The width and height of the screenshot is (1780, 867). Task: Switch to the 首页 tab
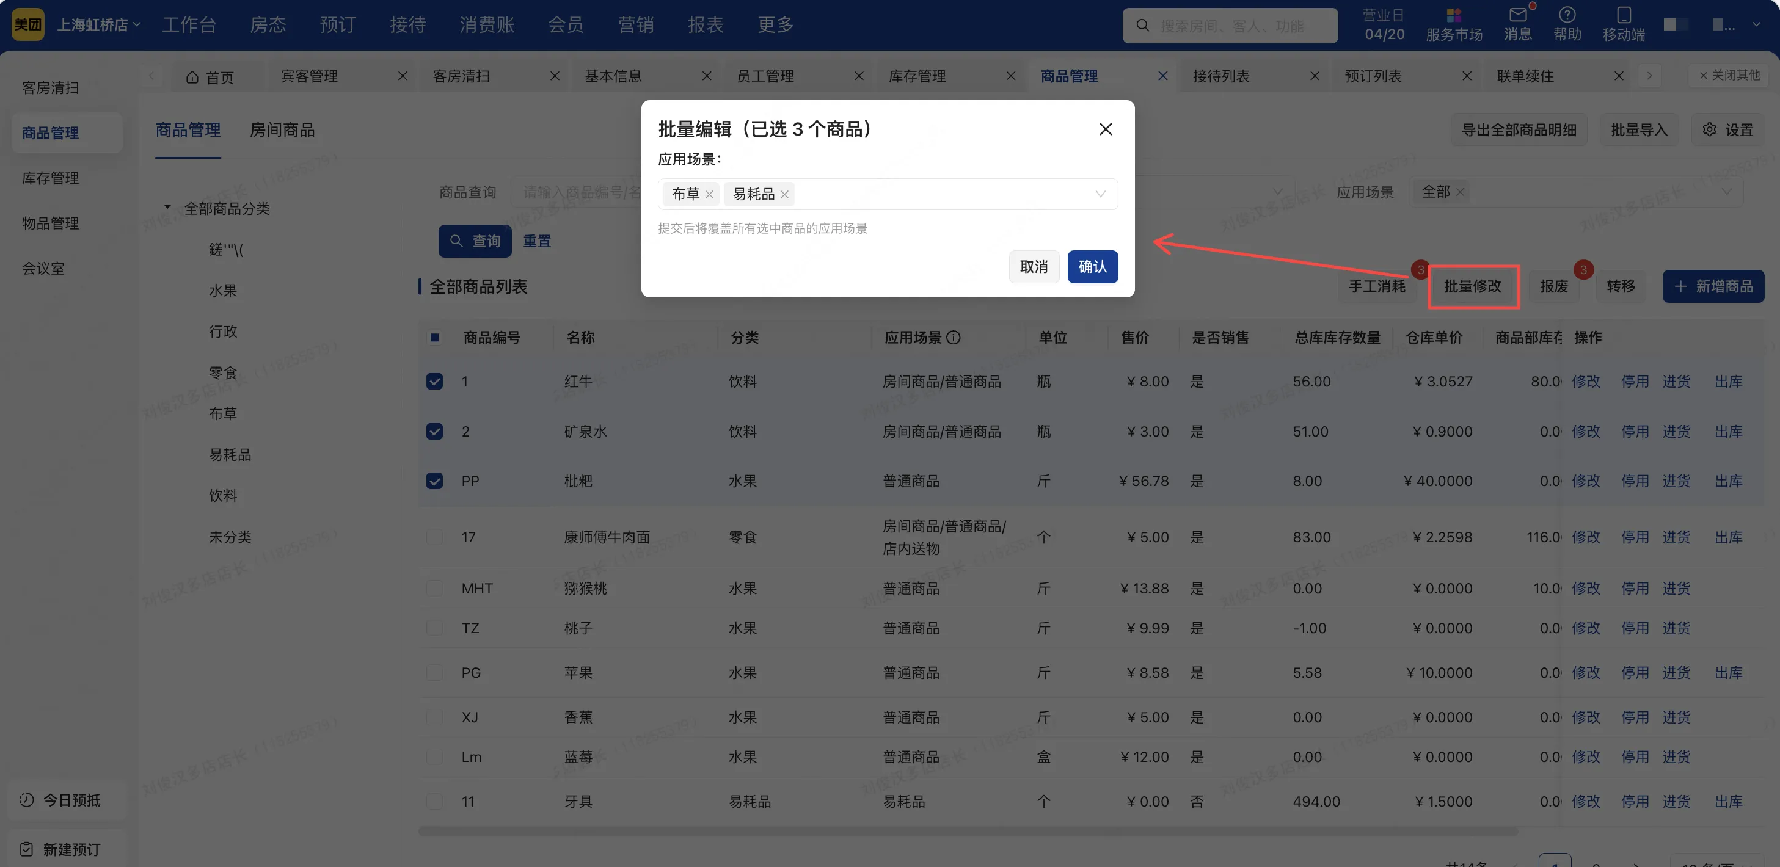(x=211, y=77)
